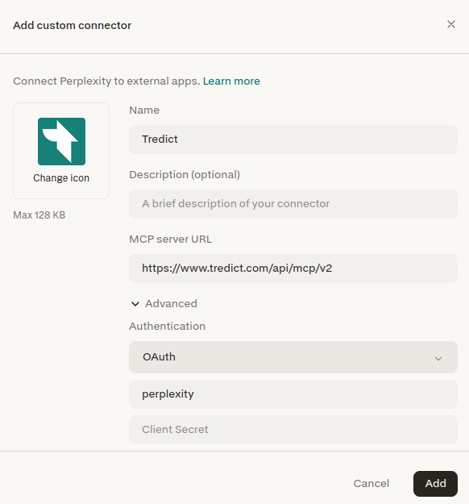Click the MCP server URL field
The width and height of the screenshot is (469, 504).
293,269
